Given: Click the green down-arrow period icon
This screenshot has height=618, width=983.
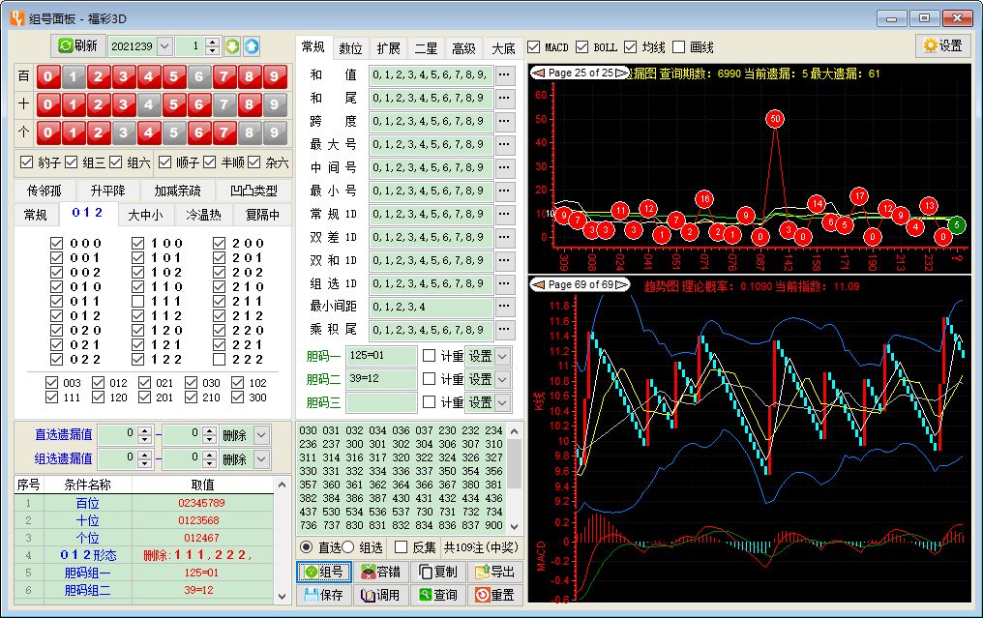Looking at the screenshot, I should (x=232, y=46).
